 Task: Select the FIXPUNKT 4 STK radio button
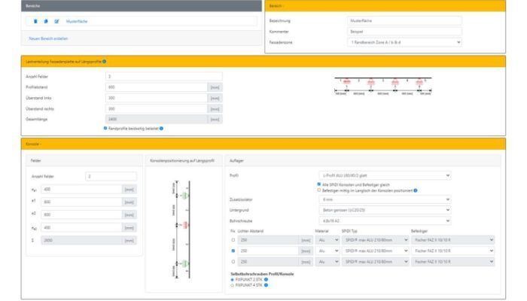pyautogui.click(x=233, y=283)
